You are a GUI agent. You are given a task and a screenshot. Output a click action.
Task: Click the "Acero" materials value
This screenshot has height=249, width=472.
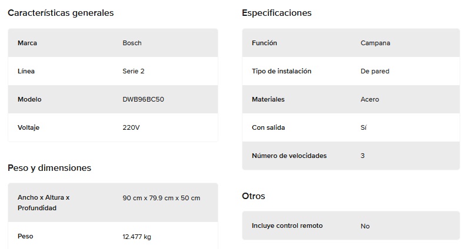[370, 99]
